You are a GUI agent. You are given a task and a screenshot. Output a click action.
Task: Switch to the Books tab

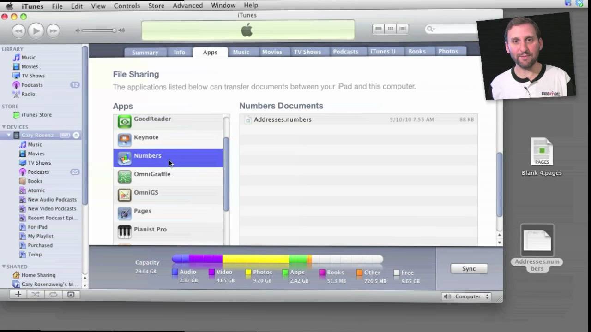pyautogui.click(x=417, y=52)
